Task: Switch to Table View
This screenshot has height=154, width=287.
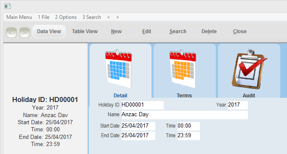Action: pyautogui.click(x=85, y=31)
